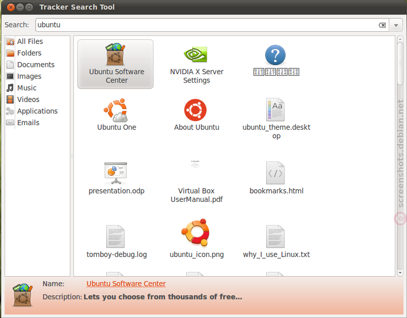Select the 'ubuntu_theme.desktop' file name
The height and width of the screenshot is (318, 407).
[276, 131]
